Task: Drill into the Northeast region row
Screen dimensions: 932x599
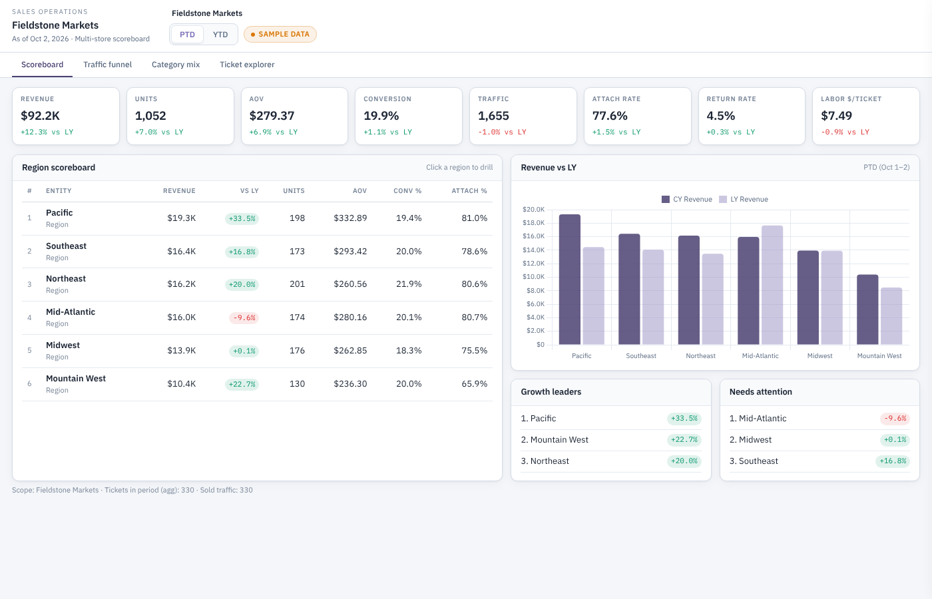Action: pos(257,284)
